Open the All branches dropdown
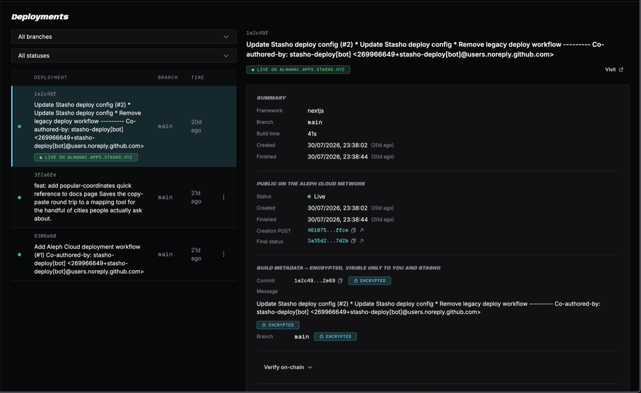 124,36
